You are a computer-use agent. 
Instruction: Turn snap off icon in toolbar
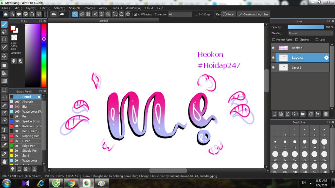tap(75, 14)
